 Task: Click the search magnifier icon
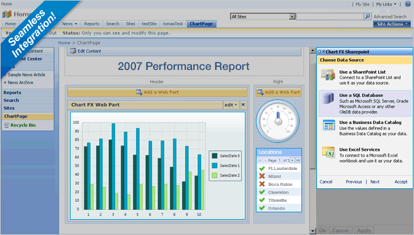point(367,17)
